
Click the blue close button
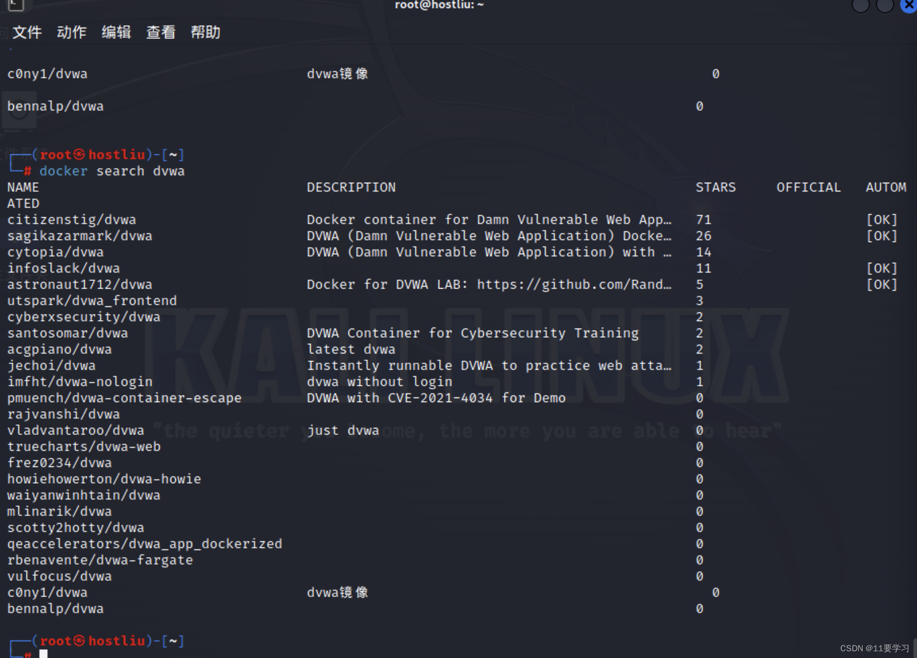[908, 6]
